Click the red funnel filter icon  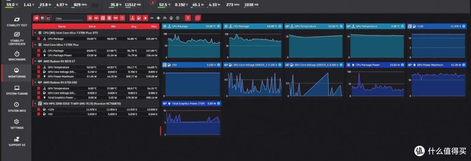[x=188, y=18]
